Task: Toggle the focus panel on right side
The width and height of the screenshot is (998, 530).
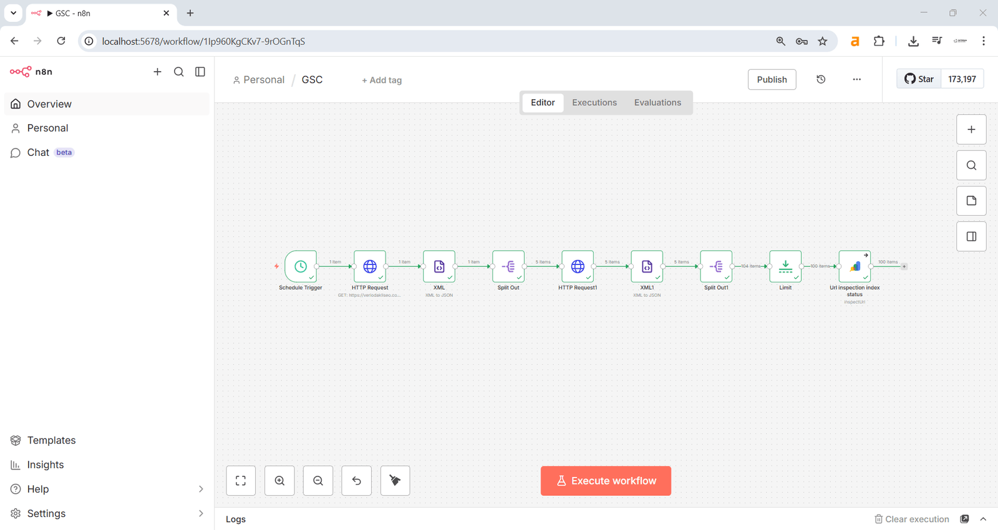Action: coord(971,236)
